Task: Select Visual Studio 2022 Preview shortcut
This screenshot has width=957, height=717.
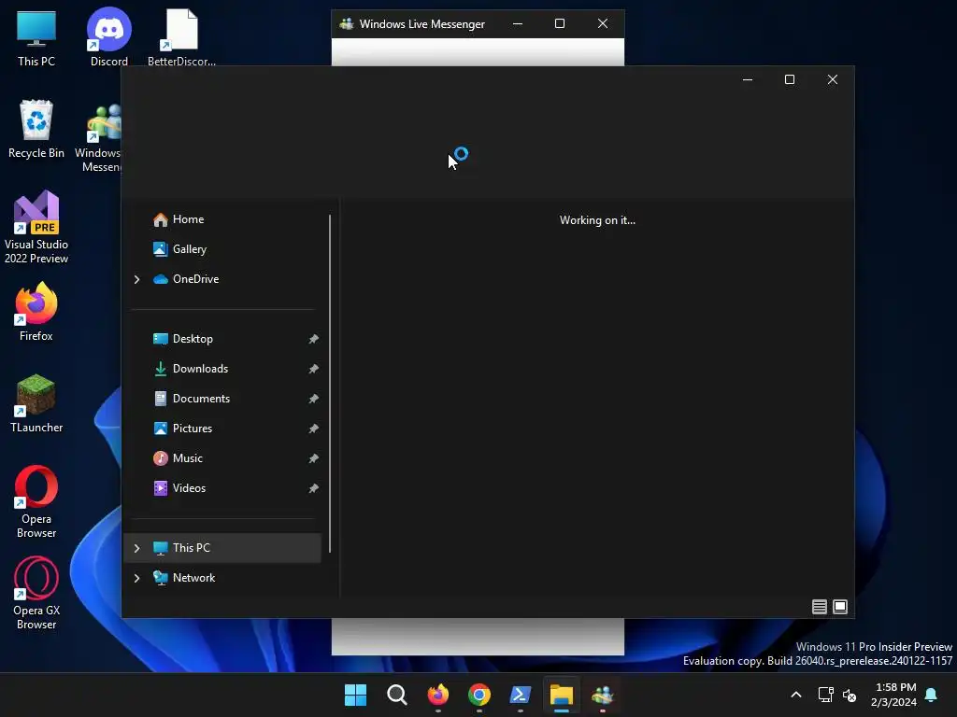Action: 36,227
